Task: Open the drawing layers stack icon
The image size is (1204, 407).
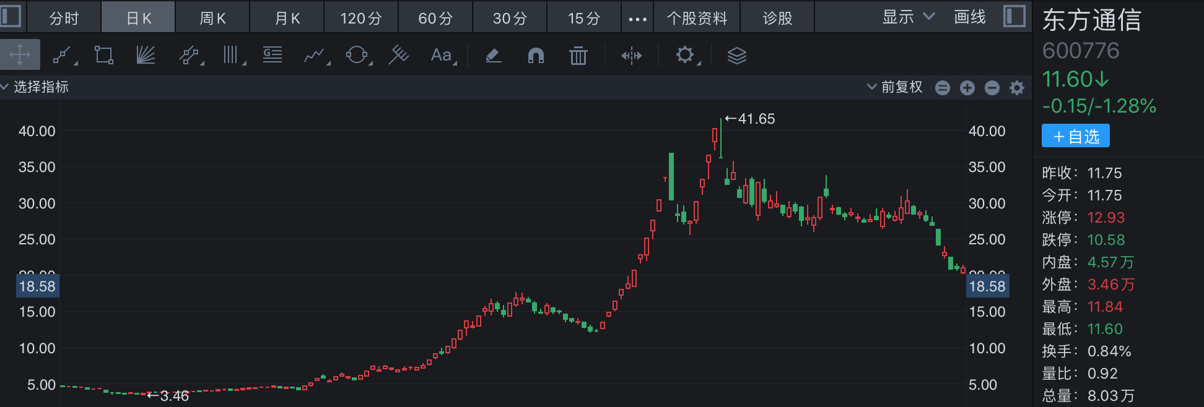Action: [x=736, y=56]
